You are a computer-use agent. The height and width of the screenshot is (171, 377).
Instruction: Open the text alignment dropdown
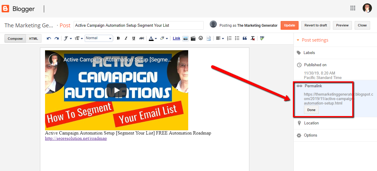pyautogui.click(x=220, y=38)
